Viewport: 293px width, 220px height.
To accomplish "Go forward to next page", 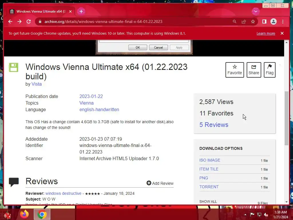I will click(19, 21).
